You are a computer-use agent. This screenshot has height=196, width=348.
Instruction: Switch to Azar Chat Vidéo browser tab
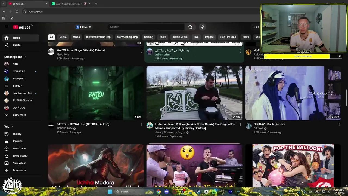pos(69,4)
